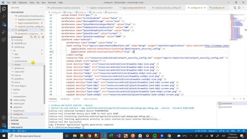Screen dimensions: 247x139
Task: Open the Manage gear icon
Action: click(x=4, y=125)
